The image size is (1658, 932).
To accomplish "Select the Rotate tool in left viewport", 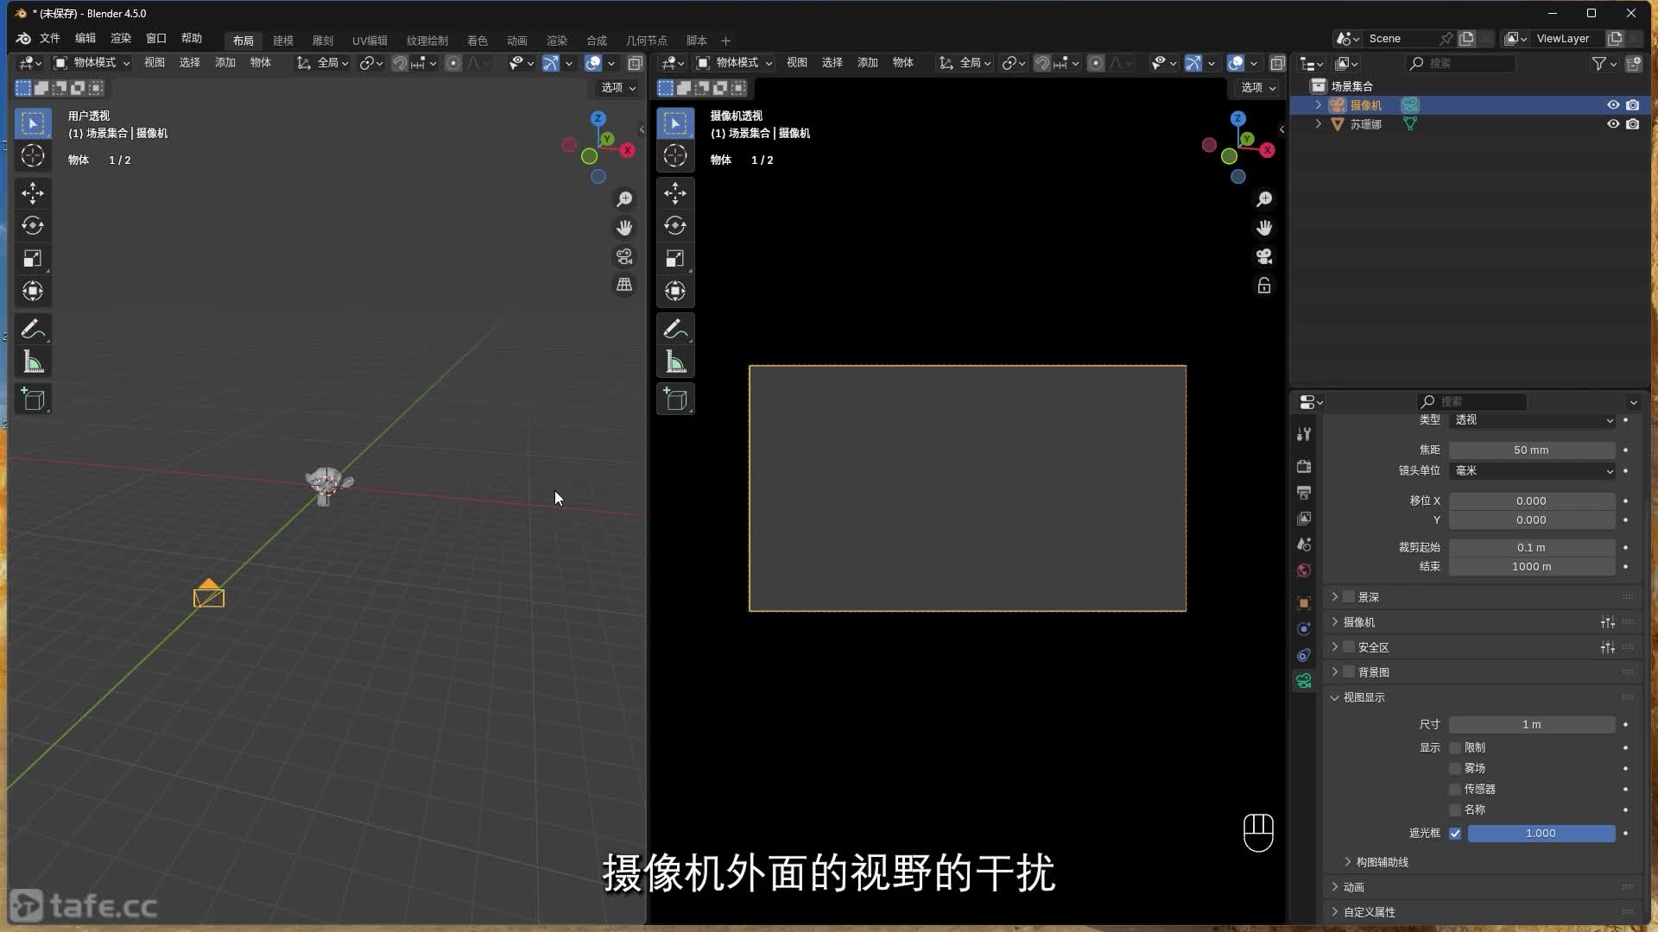I will click(33, 226).
